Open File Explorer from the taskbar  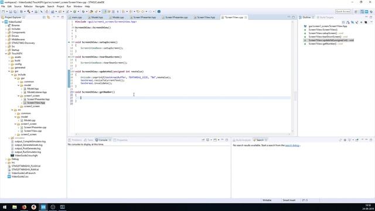[15, 207]
